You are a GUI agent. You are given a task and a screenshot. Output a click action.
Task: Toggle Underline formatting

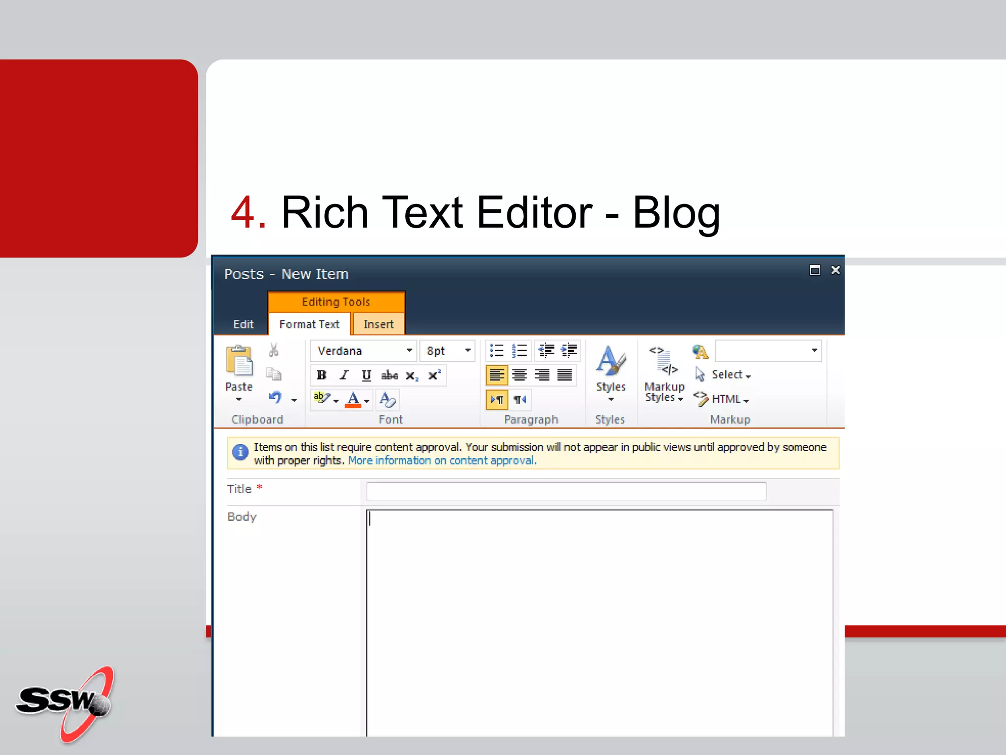(x=366, y=375)
